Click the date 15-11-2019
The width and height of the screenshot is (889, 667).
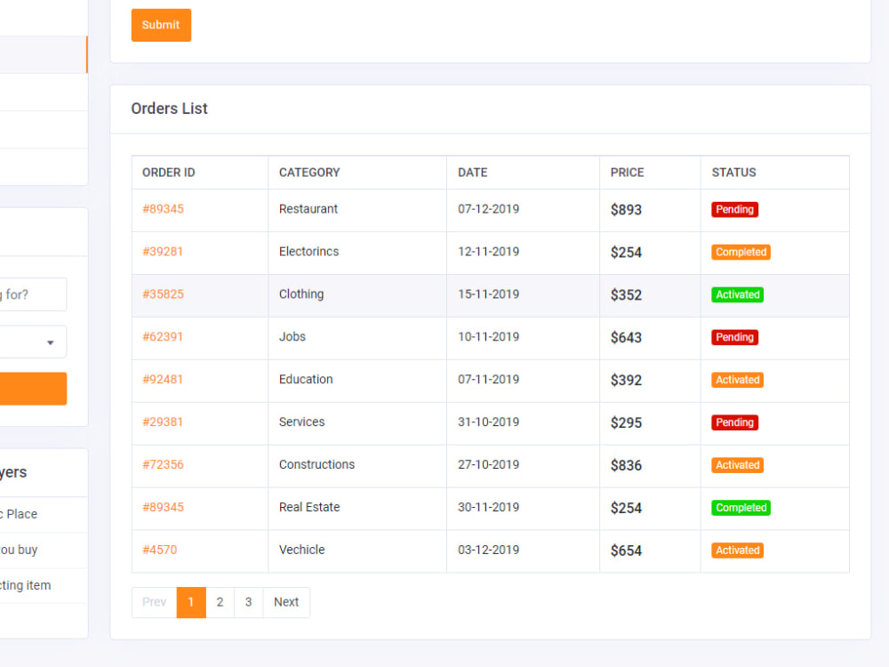point(489,294)
